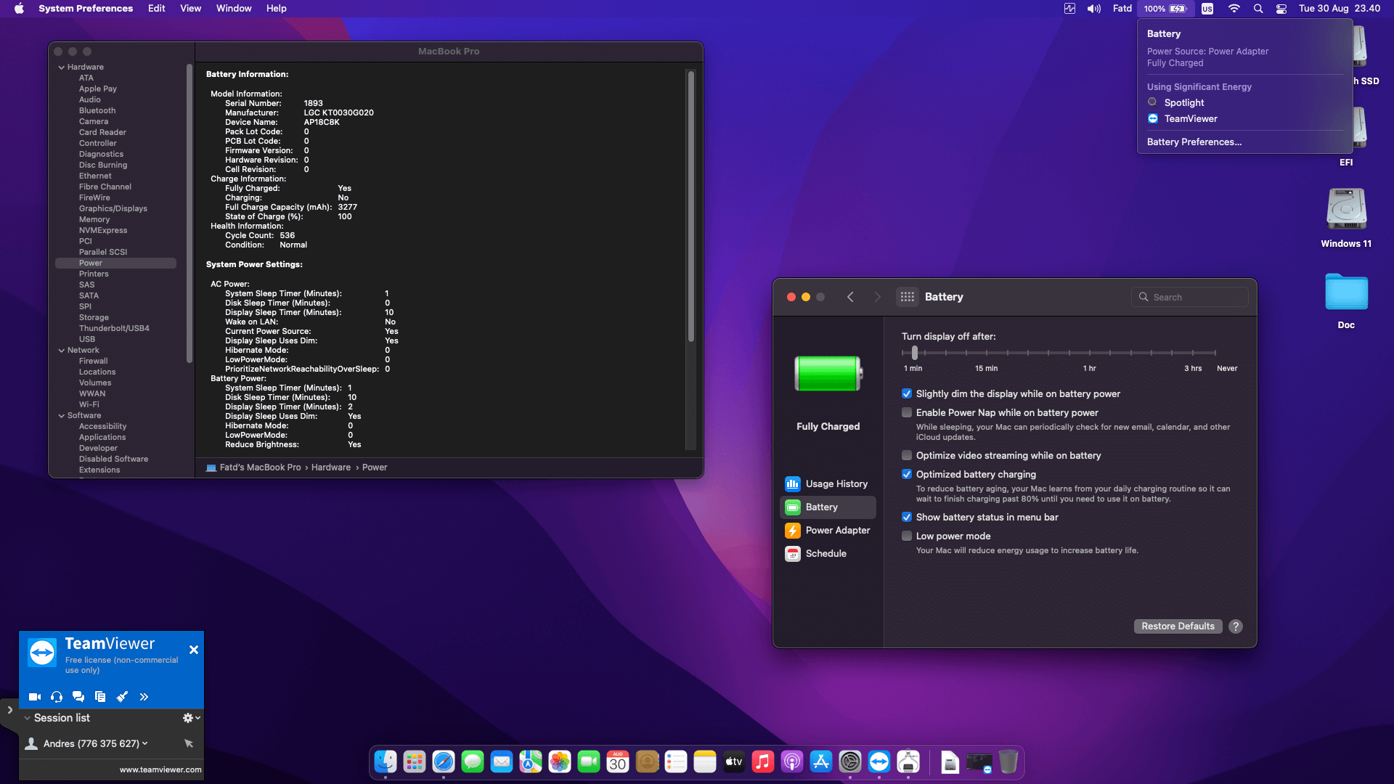Select Power Adapter sidebar icon

coord(792,531)
